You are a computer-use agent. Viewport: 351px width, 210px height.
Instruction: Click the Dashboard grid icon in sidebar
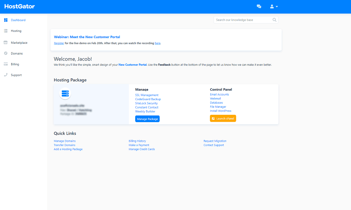coord(6,20)
